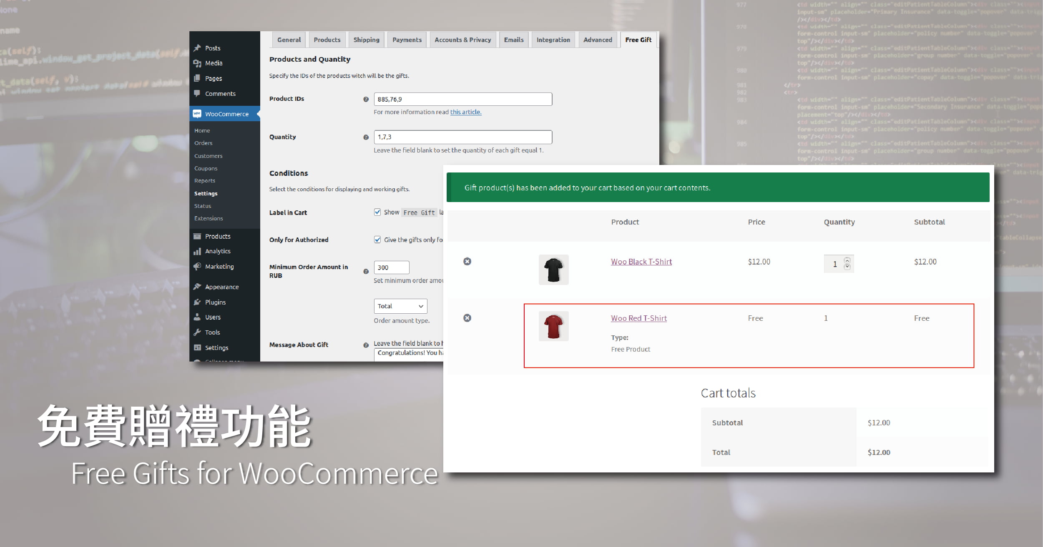Open WooCommerce Status submenu item
1043x547 pixels.
pyautogui.click(x=202, y=206)
